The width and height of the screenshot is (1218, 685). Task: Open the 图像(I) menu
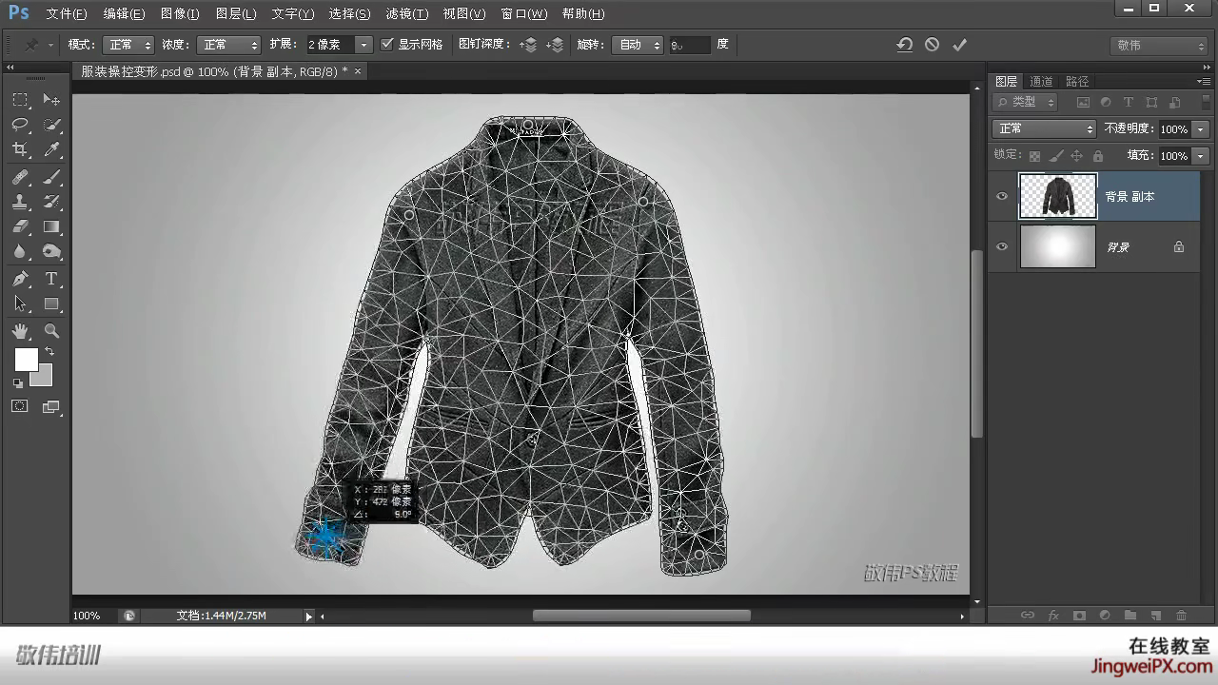(180, 14)
